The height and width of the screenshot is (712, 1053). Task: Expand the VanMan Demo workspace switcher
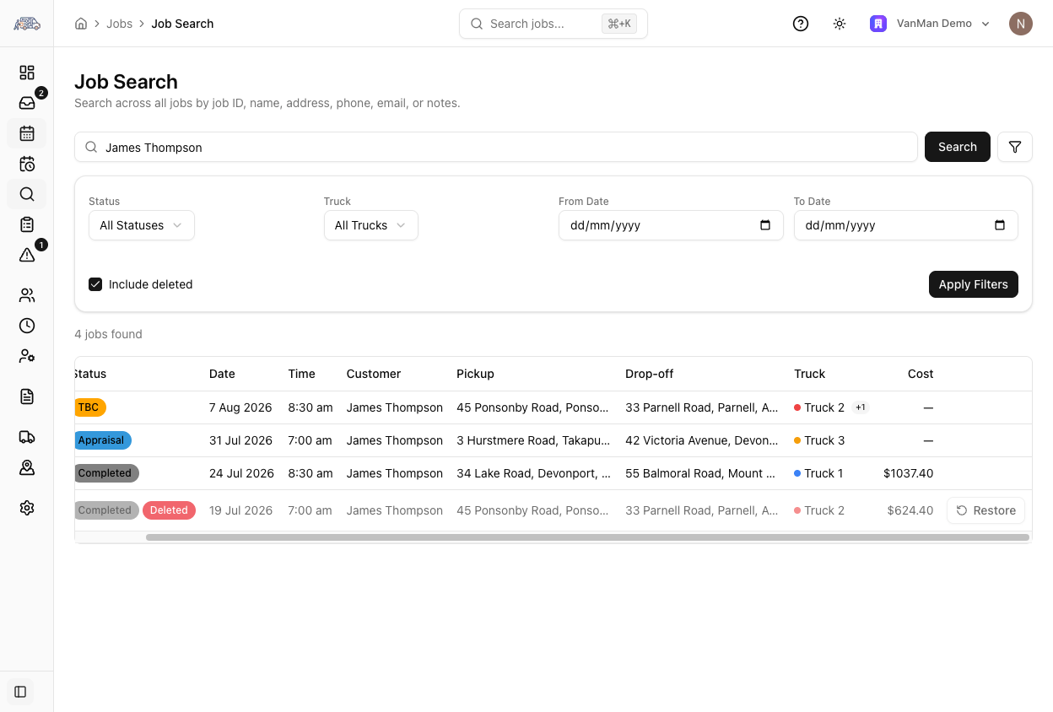930,24
